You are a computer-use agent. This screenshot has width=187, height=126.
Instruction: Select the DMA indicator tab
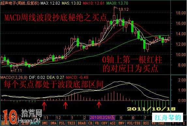(x=53, y=123)
